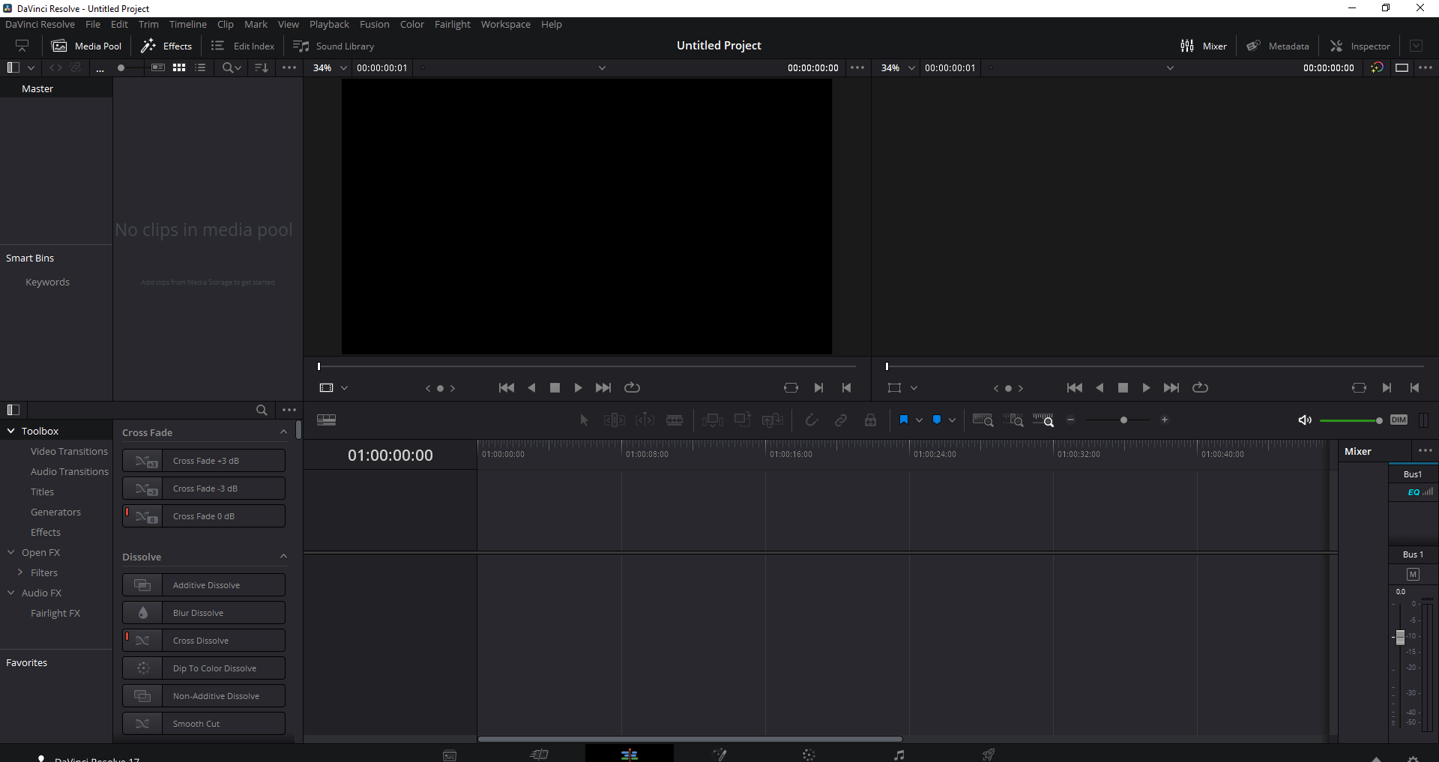Select the Razor edit mode tool
1439x762 pixels.
click(674, 420)
